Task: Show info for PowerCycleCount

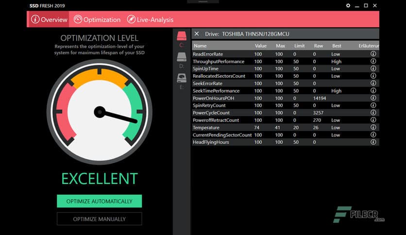Action: click(373, 113)
